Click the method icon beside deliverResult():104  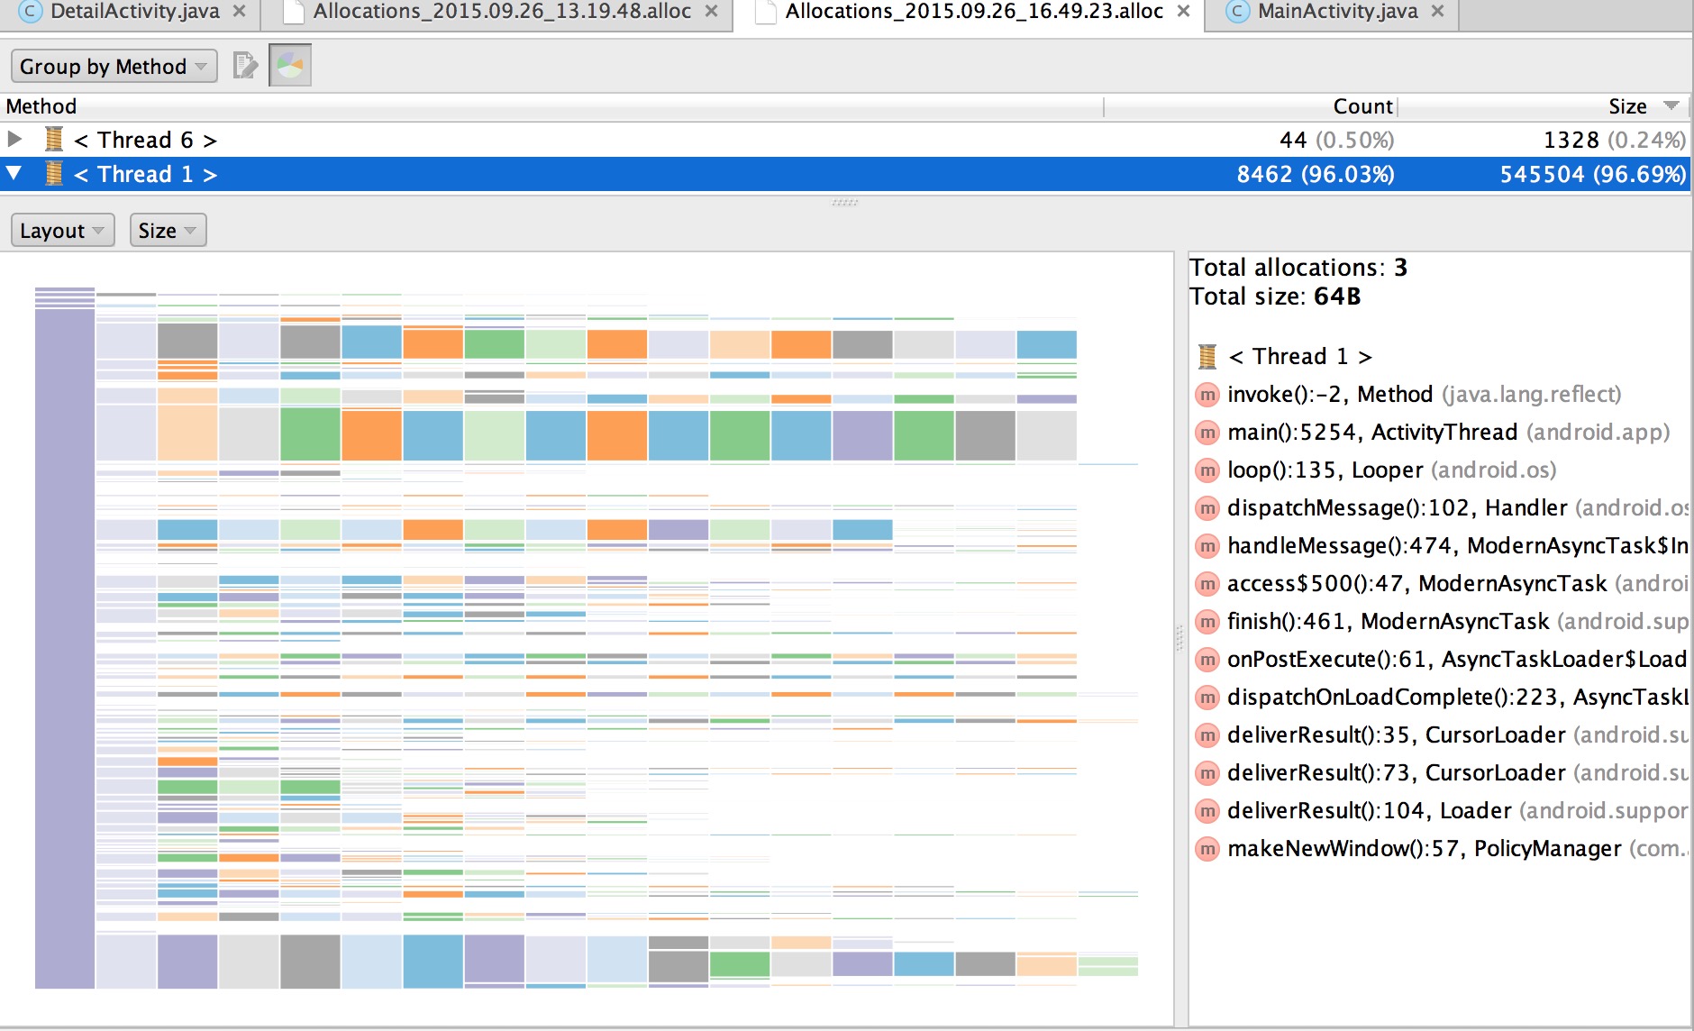(1207, 811)
